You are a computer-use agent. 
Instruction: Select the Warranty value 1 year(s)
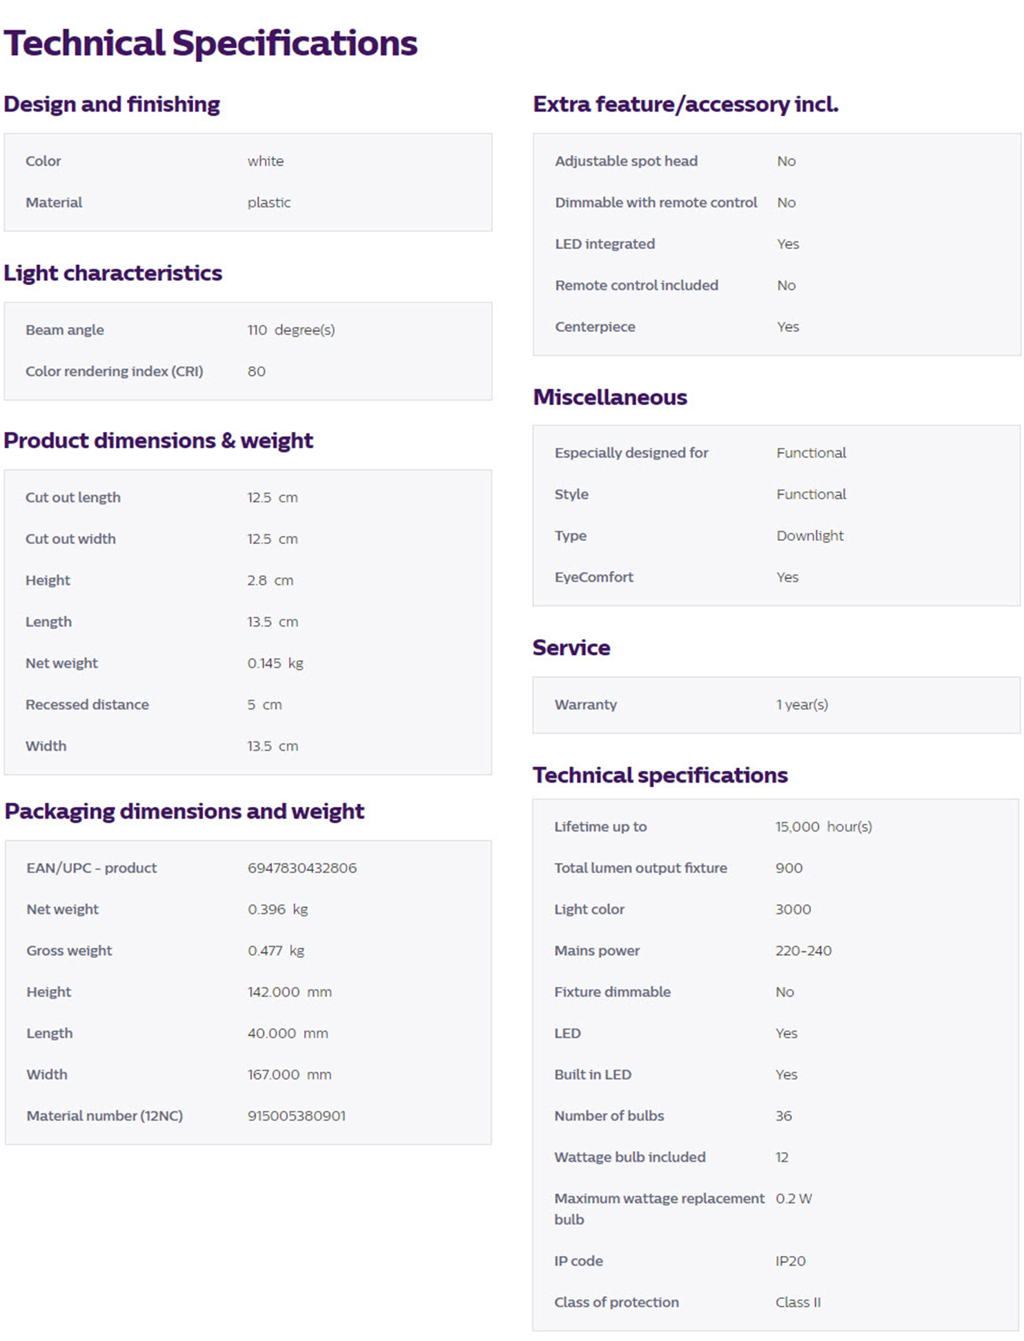tap(802, 705)
